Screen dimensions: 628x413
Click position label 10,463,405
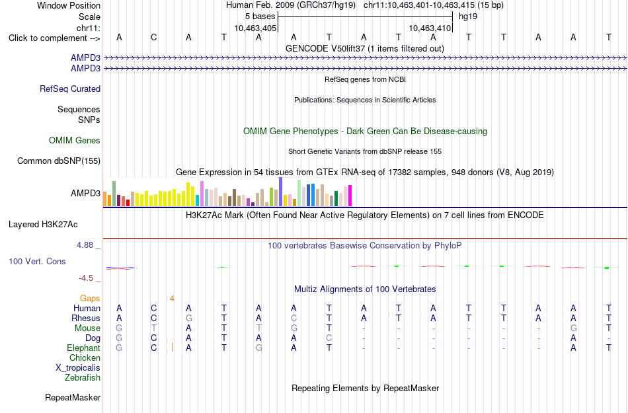(x=255, y=28)
